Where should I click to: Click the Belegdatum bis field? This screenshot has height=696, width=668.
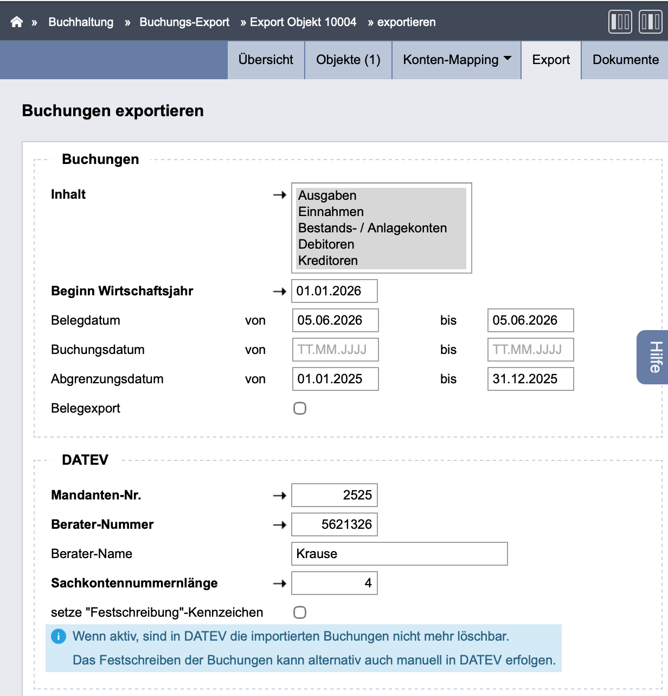[530, 320]
